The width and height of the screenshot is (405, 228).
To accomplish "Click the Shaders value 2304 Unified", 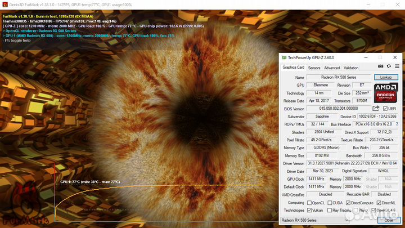I will tap(324, 132).
